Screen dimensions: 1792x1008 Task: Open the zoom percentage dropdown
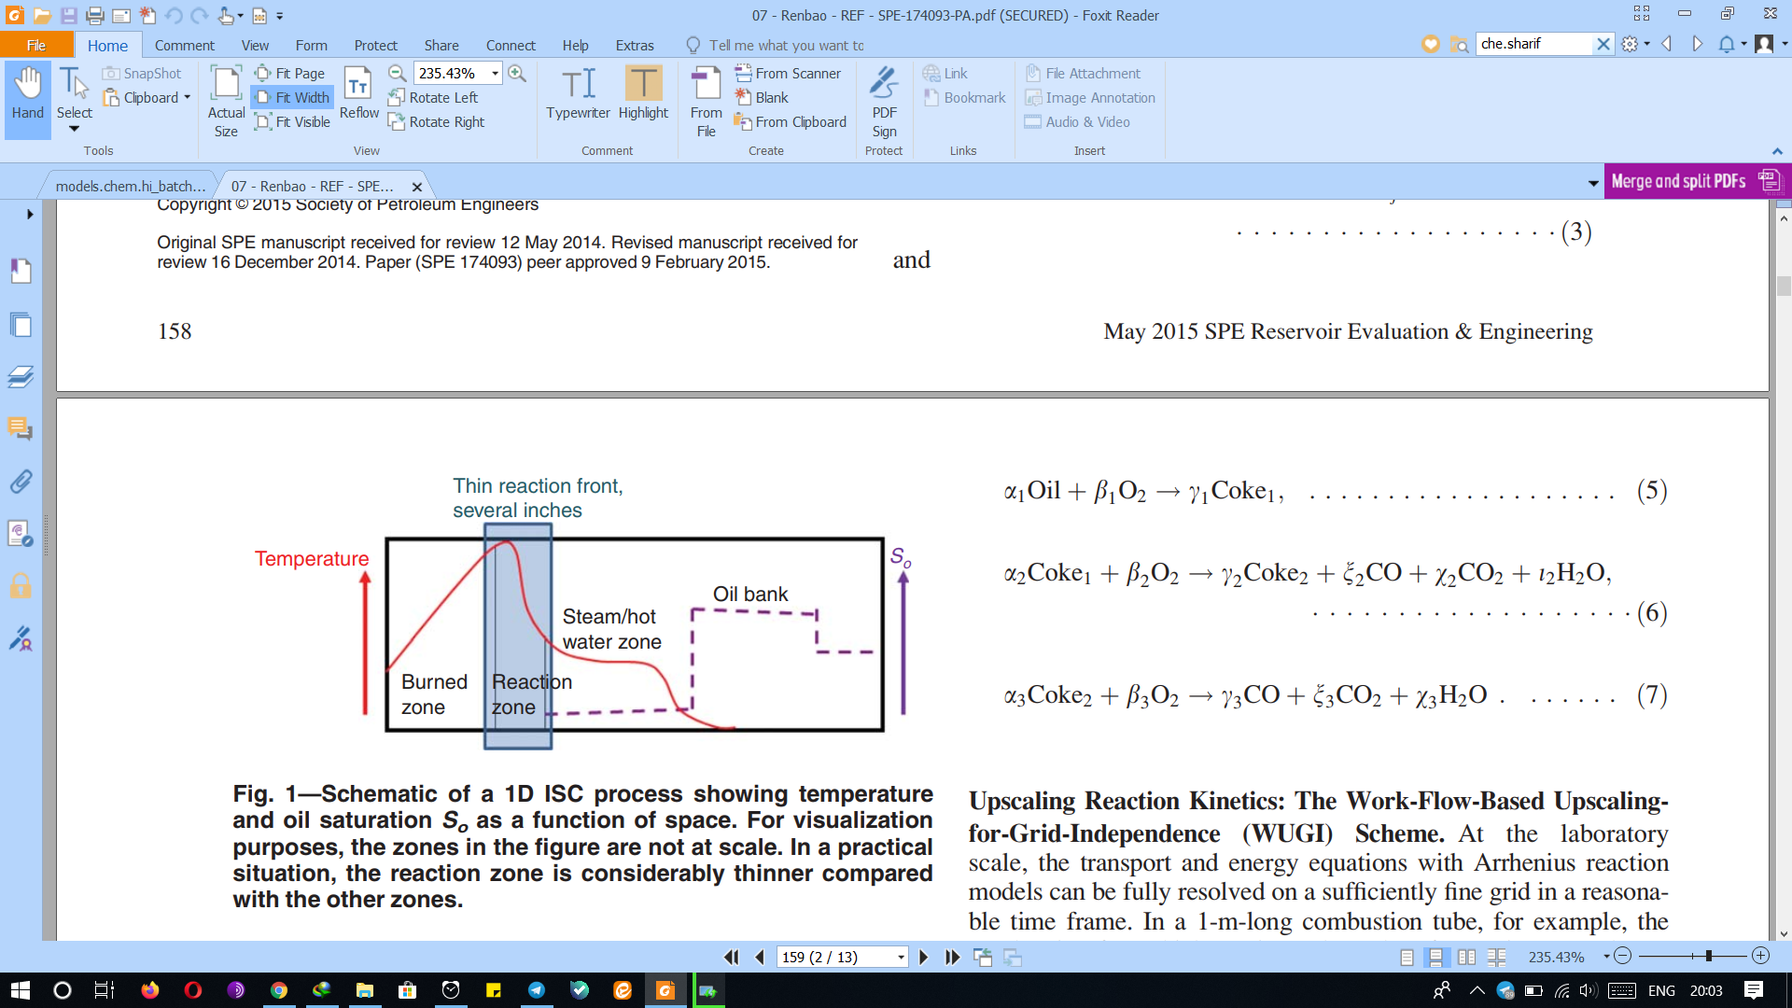point(495,73)
